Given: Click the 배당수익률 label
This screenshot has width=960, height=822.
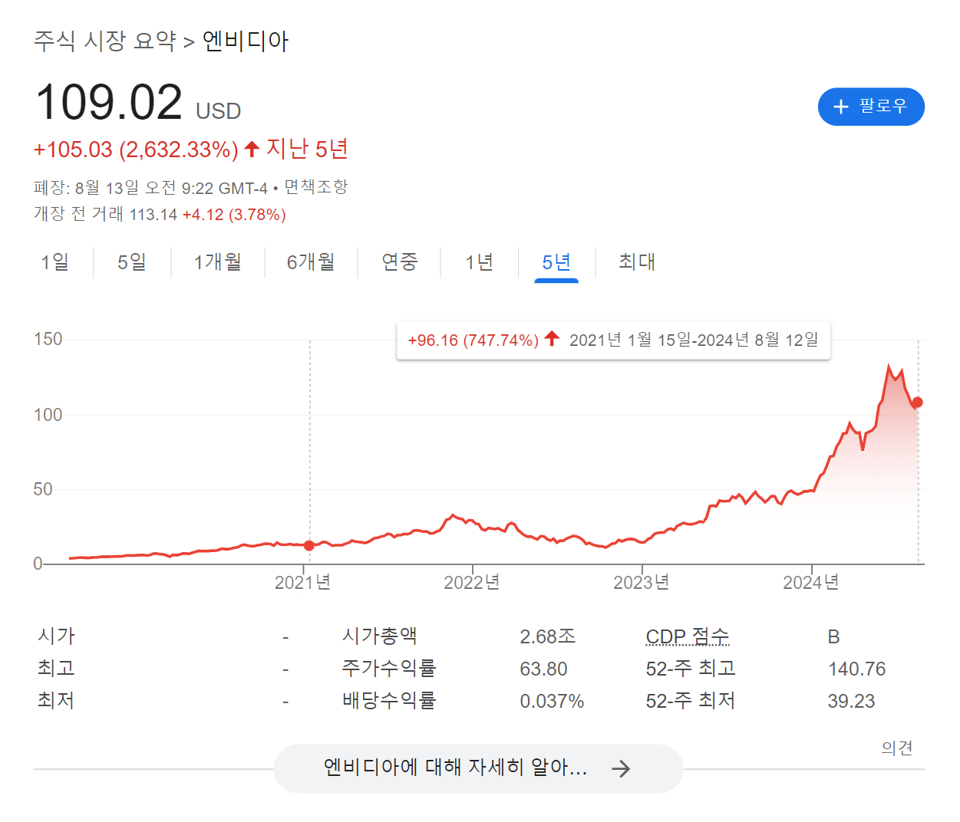Looking at the screenshot, I should [389, 700].
